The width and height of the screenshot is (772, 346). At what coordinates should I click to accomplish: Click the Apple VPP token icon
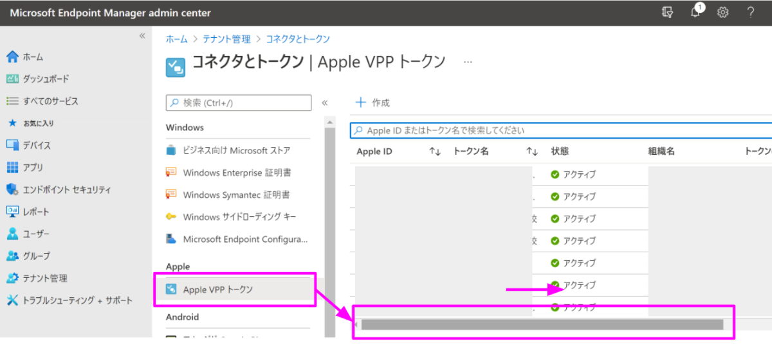click(171, 290)
